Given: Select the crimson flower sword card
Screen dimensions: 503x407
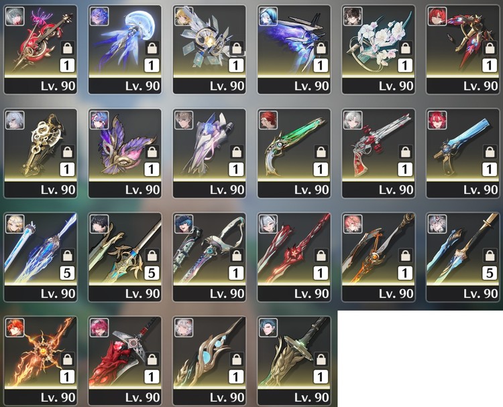Looking at the screenshot, I should click(294, 257).
